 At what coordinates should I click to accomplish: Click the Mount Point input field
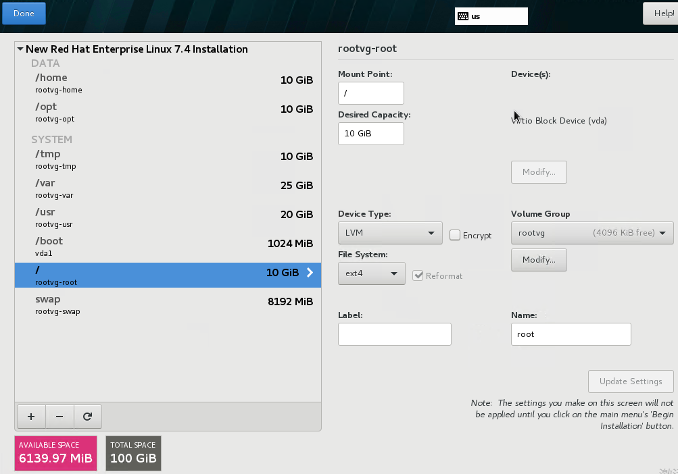click(371, 93)
